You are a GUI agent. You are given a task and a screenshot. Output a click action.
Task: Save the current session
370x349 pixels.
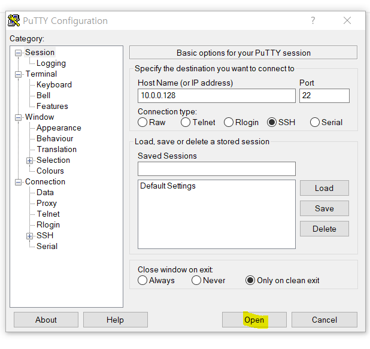tap(324, 208)
